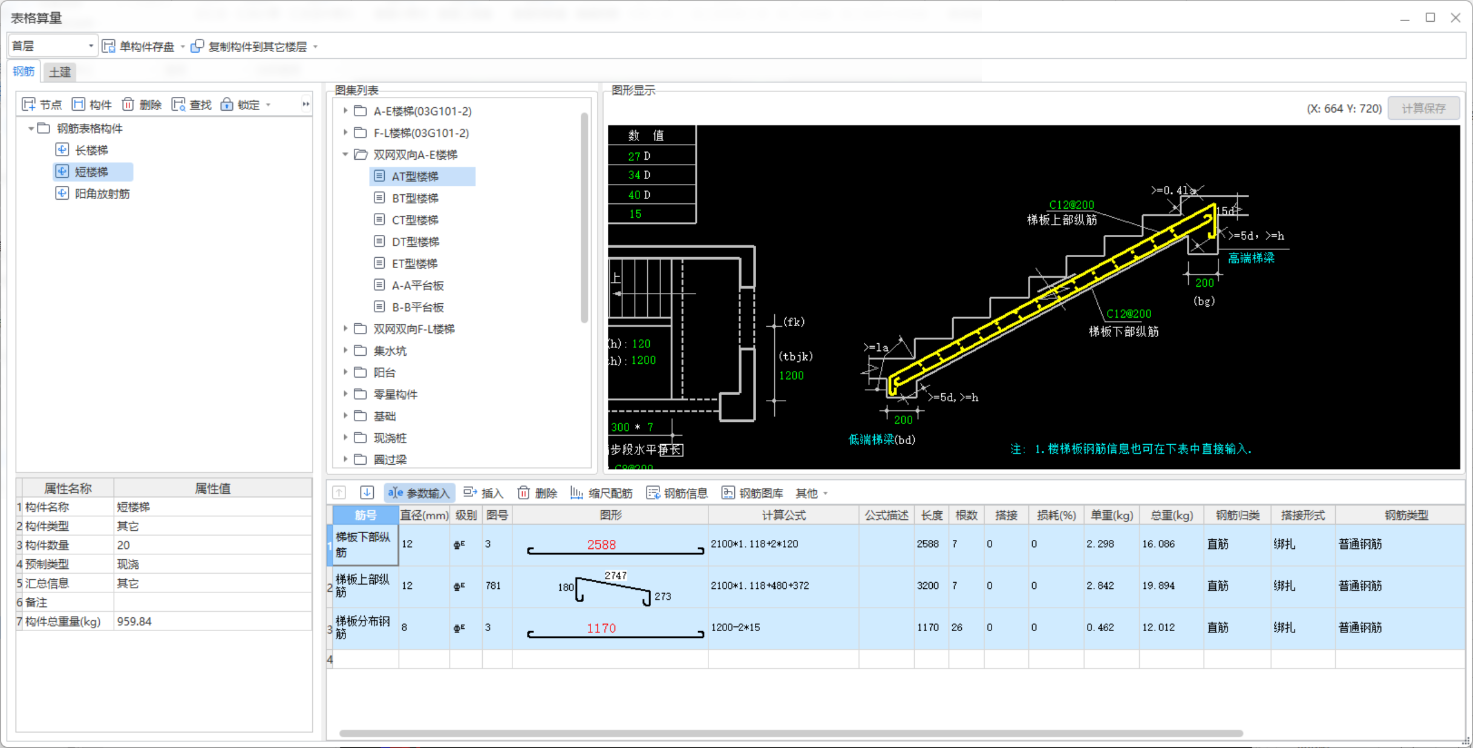Image resolution: width=1473 pixels, height=748 pixels.
Task: Switch to the 土建 tab
Action: (x=60, y=72)
